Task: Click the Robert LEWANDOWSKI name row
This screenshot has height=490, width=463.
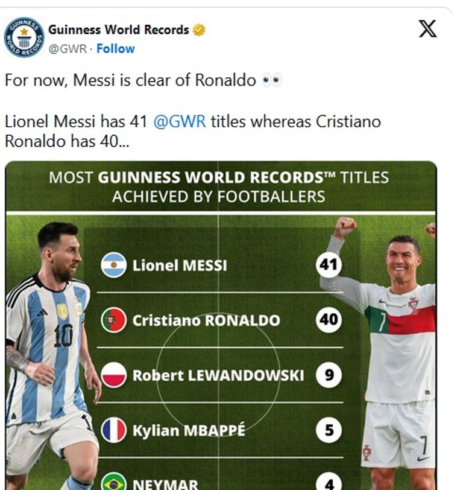Action: pyautogui.click(x=218, y=375)
